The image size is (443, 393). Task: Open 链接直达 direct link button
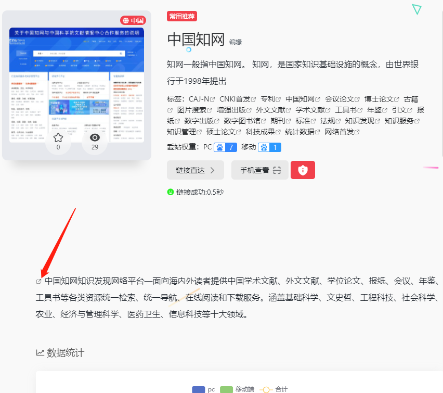(x=195, y=170)
